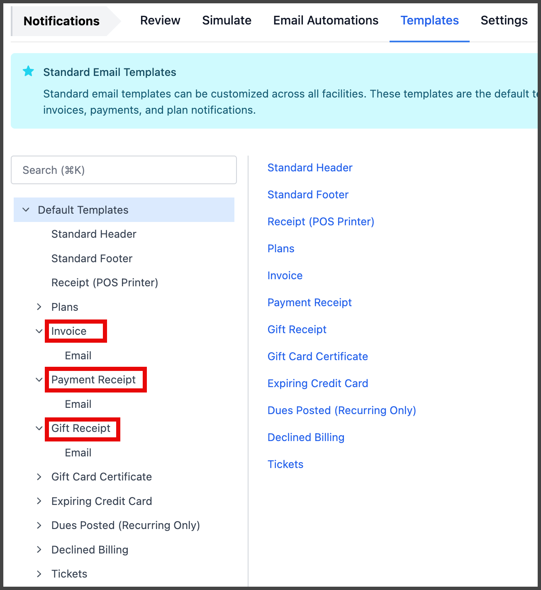
Task: Expand the Expiring Credit Card tree item
Action: [x=39, y=501]
